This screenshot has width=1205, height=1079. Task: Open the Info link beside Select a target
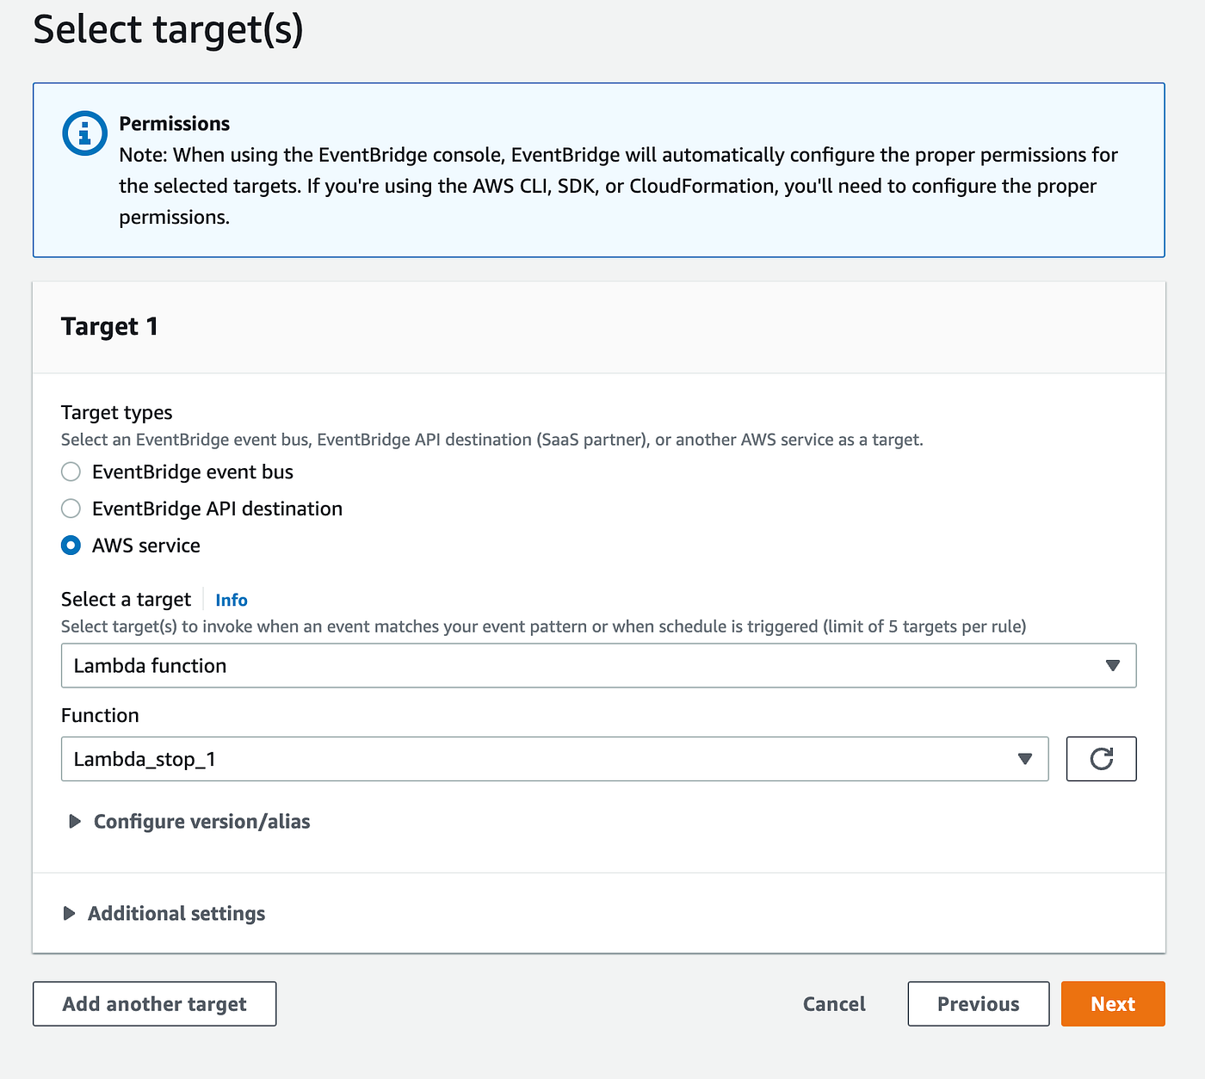(x=231, y=600)
